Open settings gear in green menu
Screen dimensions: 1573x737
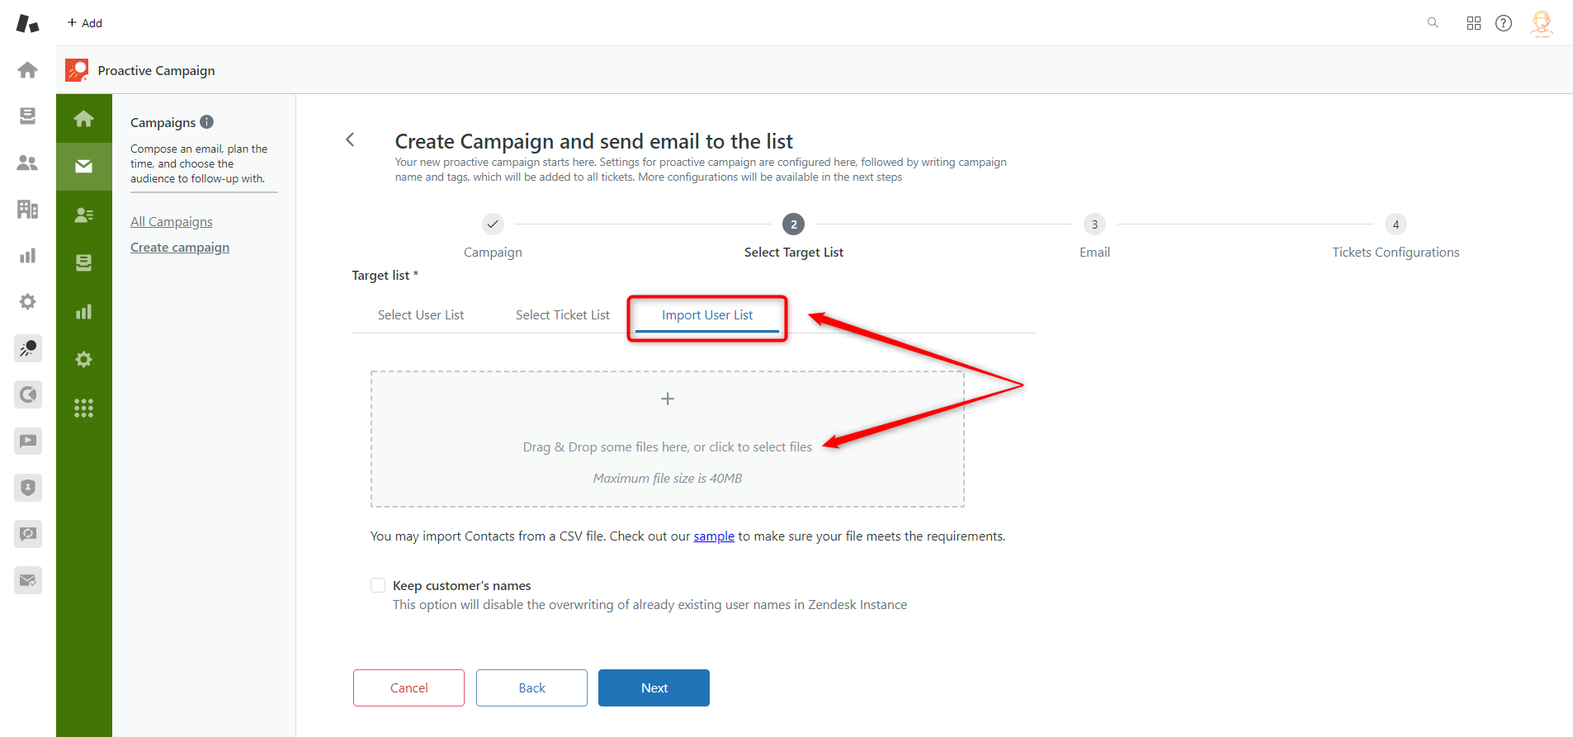[83, 359]
